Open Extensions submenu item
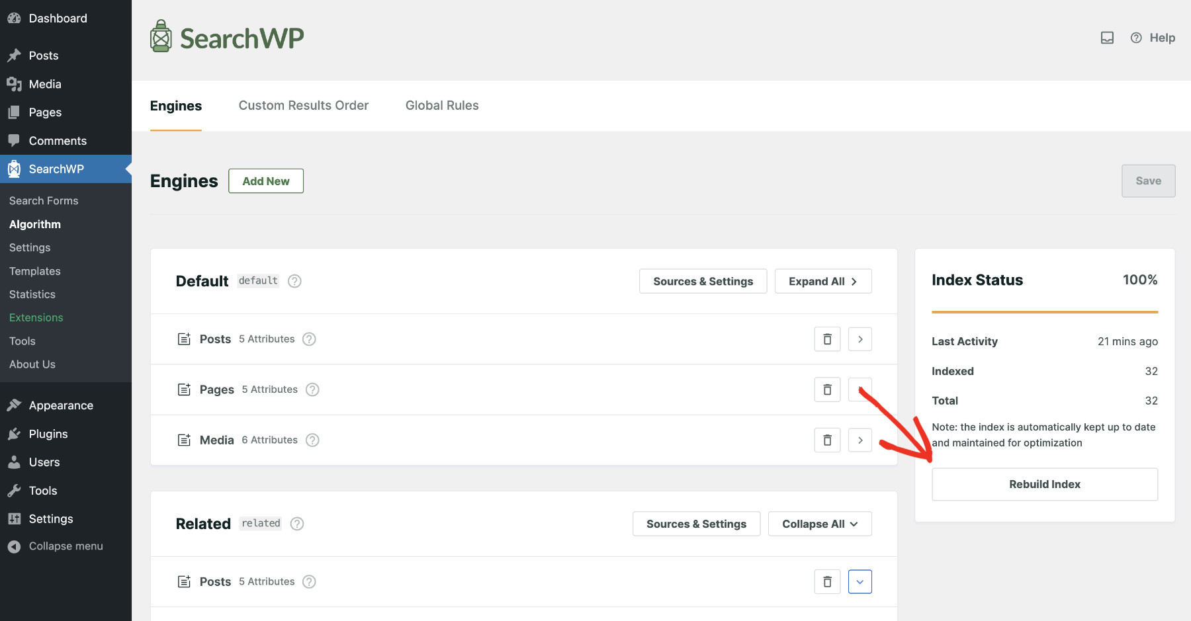 pos(36,317)
